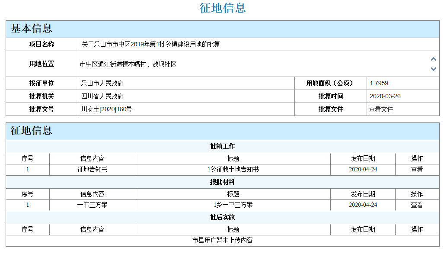Click the 2020-04-24 date in 一书三方案 row

point(363,205)
